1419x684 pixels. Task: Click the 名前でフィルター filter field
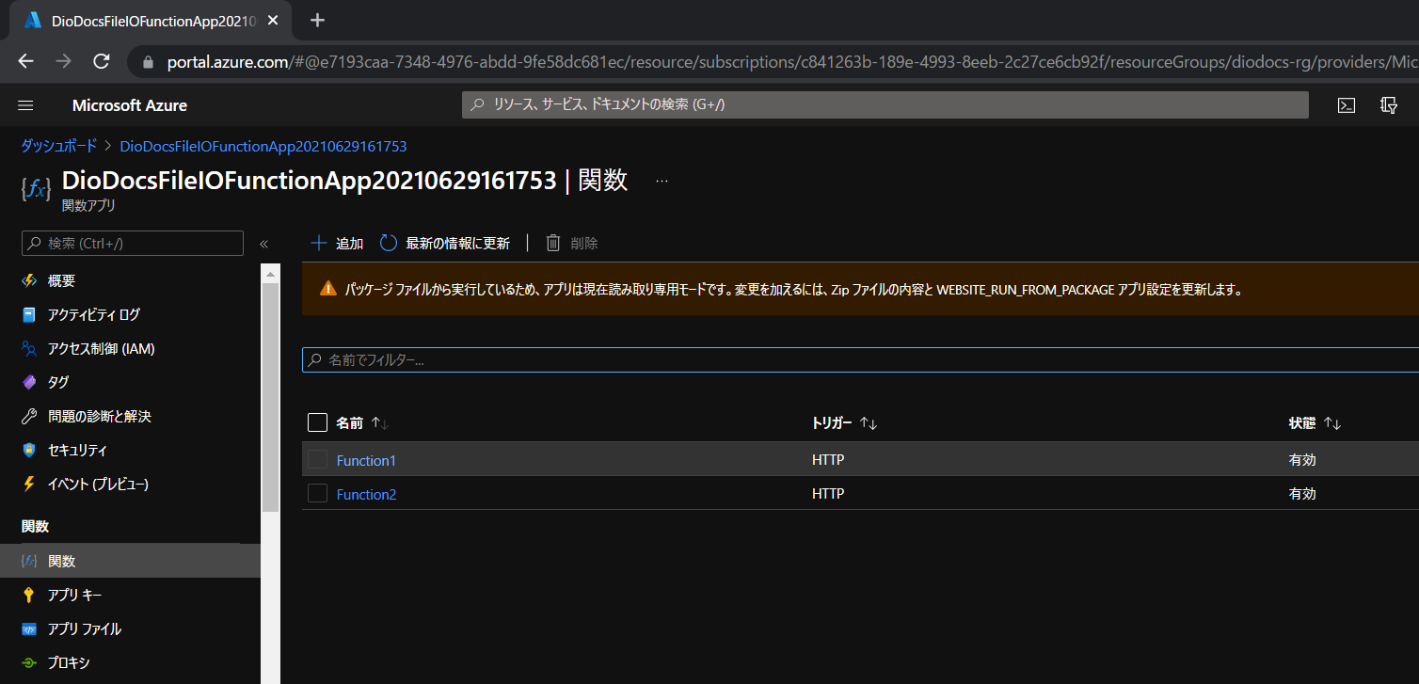click(x=860, y=359)
